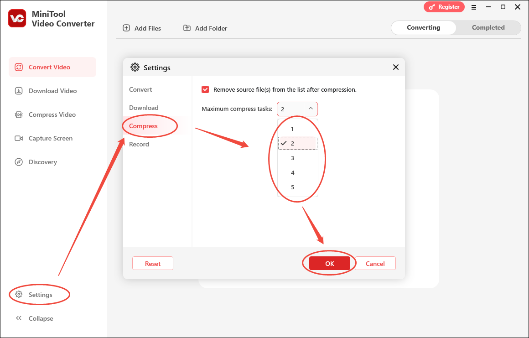Click the Settings dialog gear icon
The width and height of the screenshot is (529, 338).
135,67
